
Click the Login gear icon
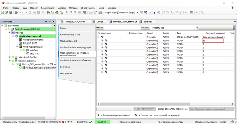point(141,13)
